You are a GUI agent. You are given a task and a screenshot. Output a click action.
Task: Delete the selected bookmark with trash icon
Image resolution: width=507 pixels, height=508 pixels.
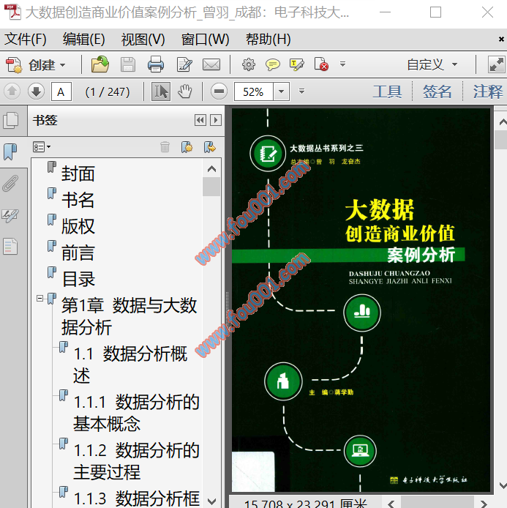165,147
